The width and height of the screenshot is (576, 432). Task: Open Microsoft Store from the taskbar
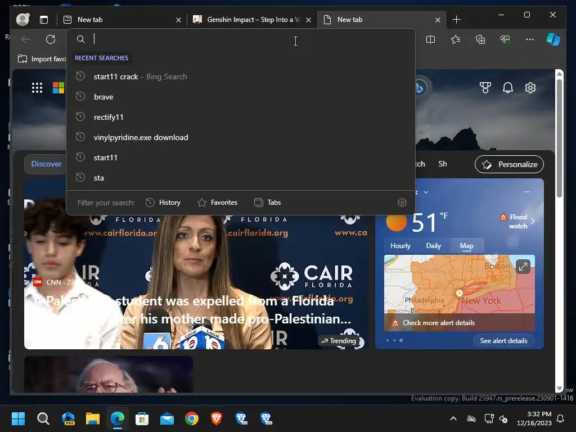pos(142,418)
